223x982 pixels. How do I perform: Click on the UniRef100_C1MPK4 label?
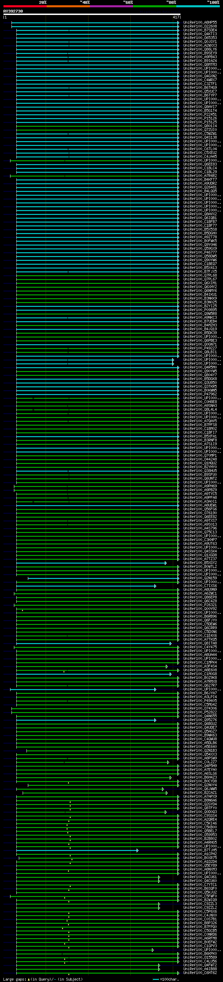pos(200,662)
